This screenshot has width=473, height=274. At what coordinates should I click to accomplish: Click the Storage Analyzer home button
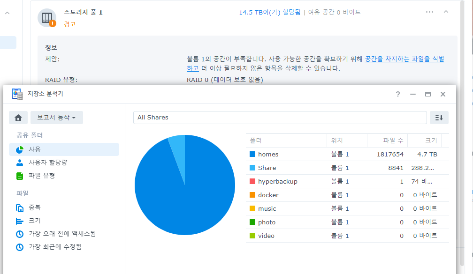(x=18, y=118)
